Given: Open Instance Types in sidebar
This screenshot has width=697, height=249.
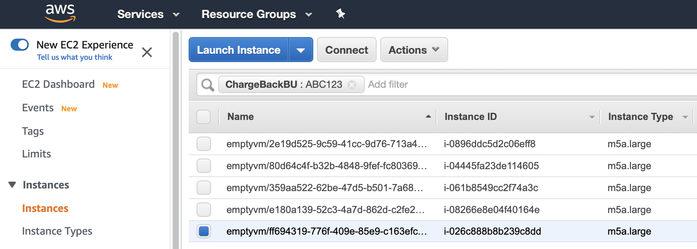Looking at the screenshot, I should pyautogui.click(x=57, y=231).
